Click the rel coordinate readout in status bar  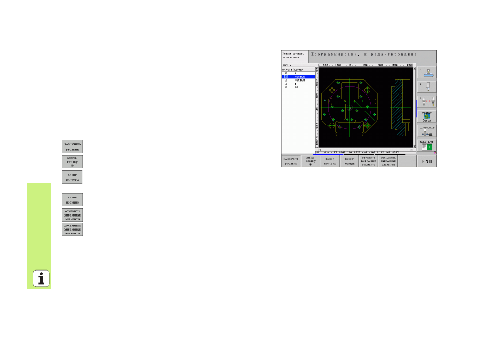tap(381, 152)
